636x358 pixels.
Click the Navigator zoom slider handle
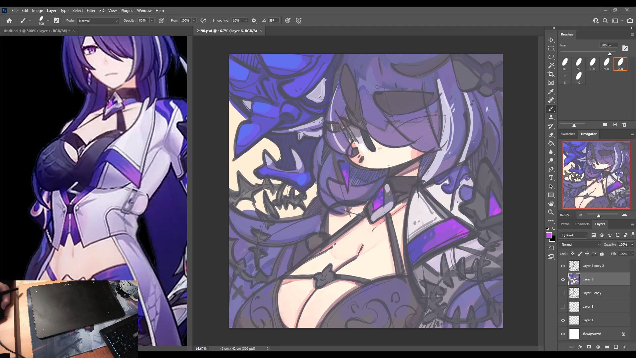[x=599, y=216]
